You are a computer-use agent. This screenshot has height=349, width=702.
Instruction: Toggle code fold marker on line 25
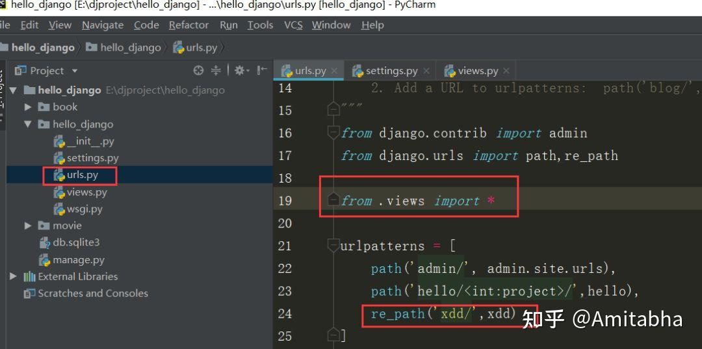pyautogui.click(x=333, y=334)
